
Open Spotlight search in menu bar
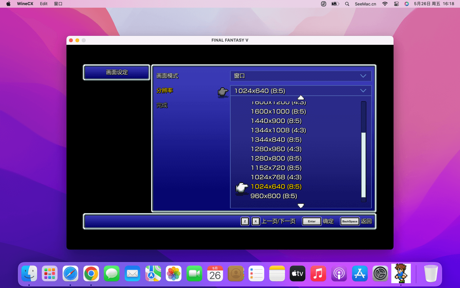click(x=347, y=4)
